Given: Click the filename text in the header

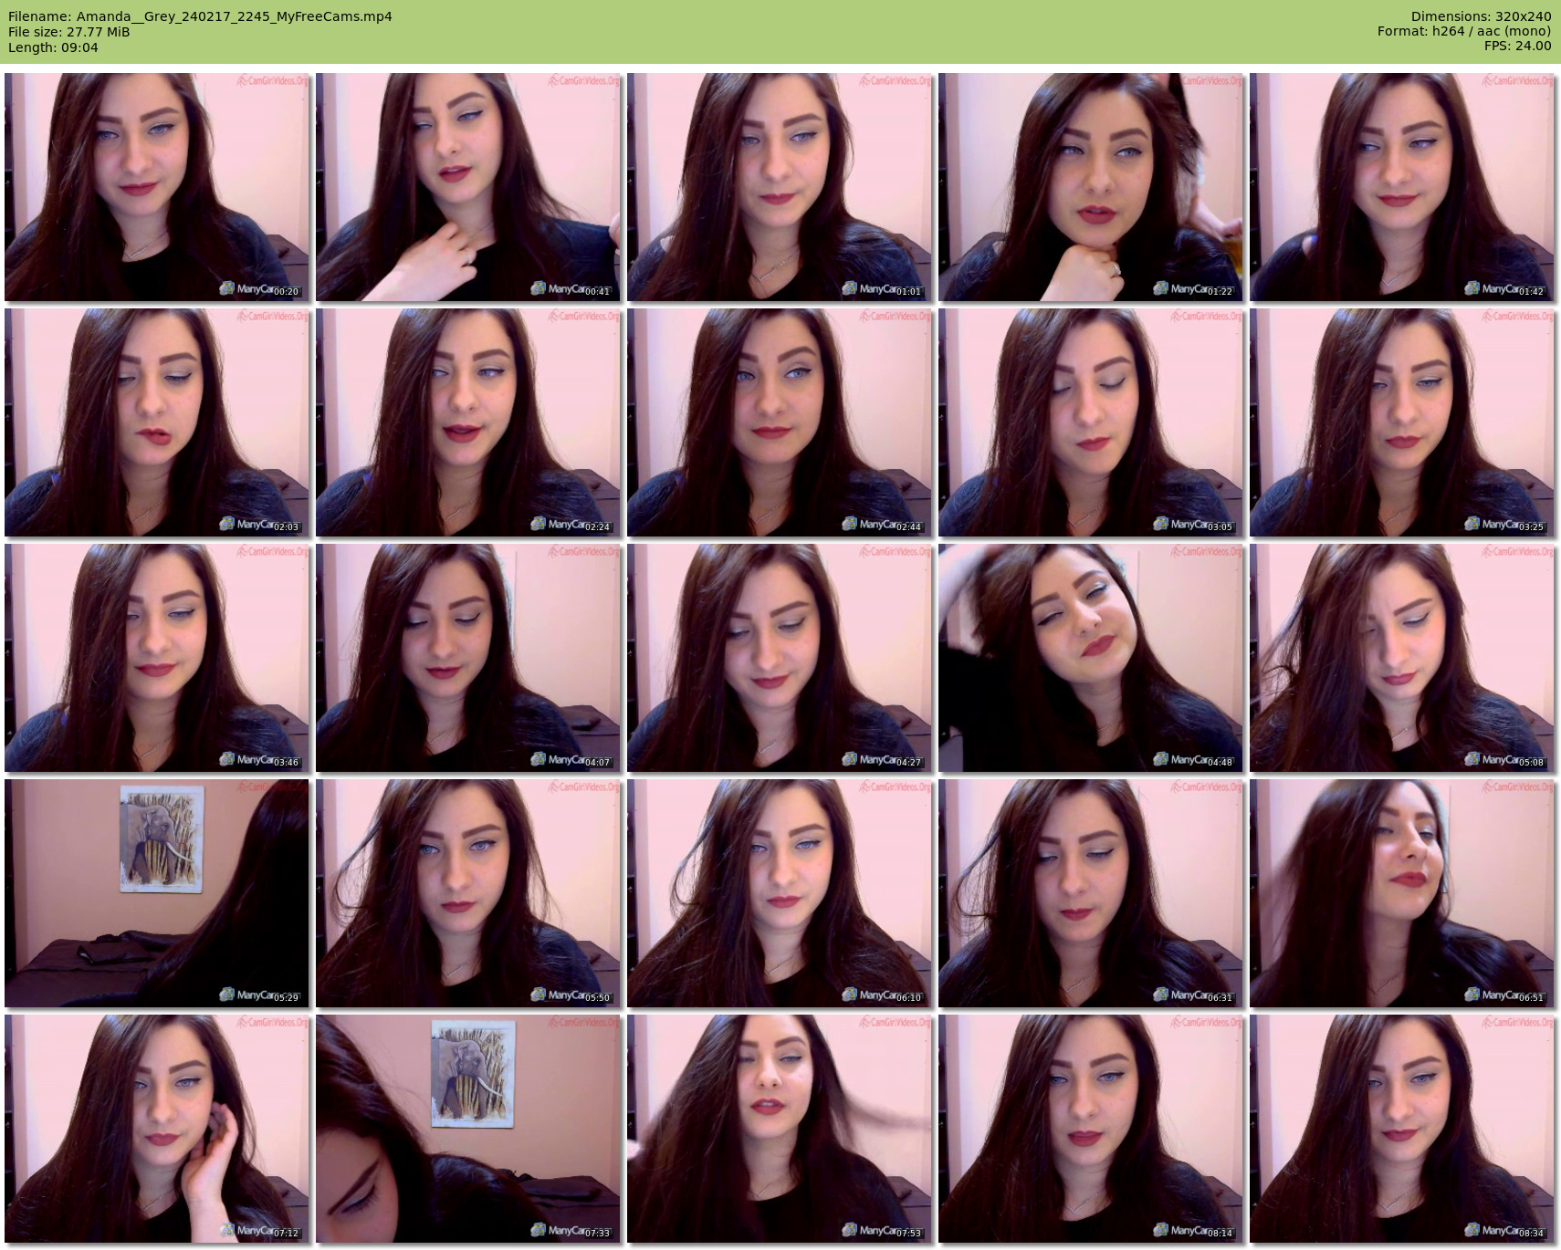Looking at the screenshot, I should pos(200,16).
